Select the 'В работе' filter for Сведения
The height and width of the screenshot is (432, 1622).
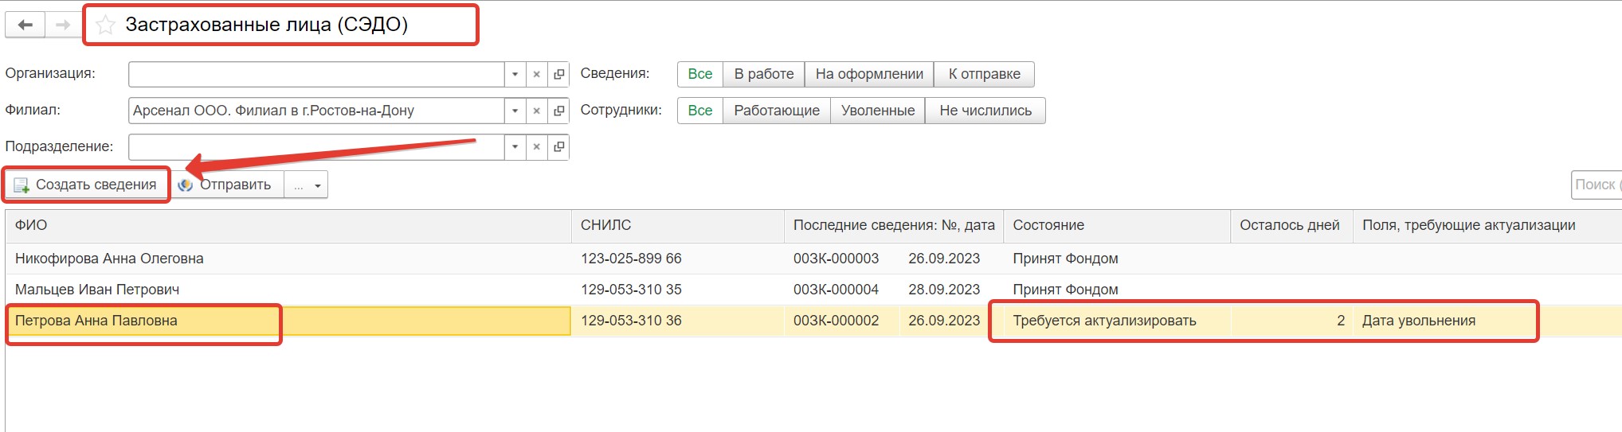[x=763, y=74]
